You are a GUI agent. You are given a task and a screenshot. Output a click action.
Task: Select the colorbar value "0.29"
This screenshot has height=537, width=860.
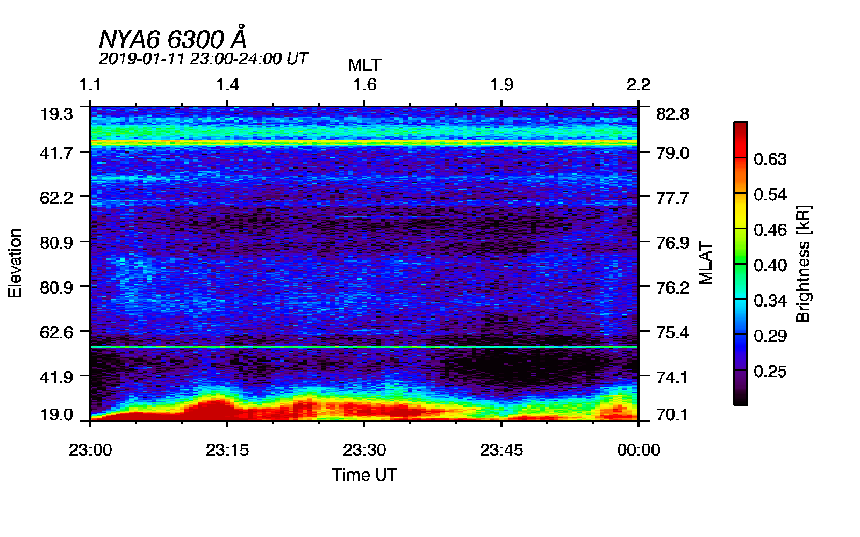coord(770,336)
